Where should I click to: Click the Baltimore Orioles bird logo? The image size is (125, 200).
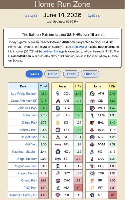92,123
